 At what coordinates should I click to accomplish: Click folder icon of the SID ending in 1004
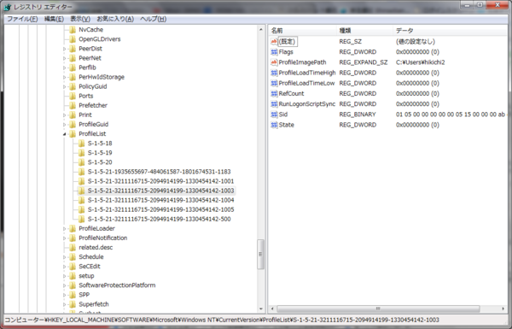coord(81,201)
